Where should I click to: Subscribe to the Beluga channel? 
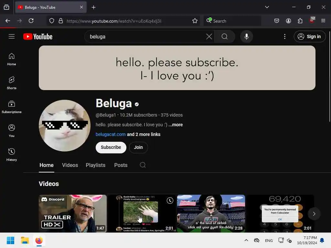(111, 147)
